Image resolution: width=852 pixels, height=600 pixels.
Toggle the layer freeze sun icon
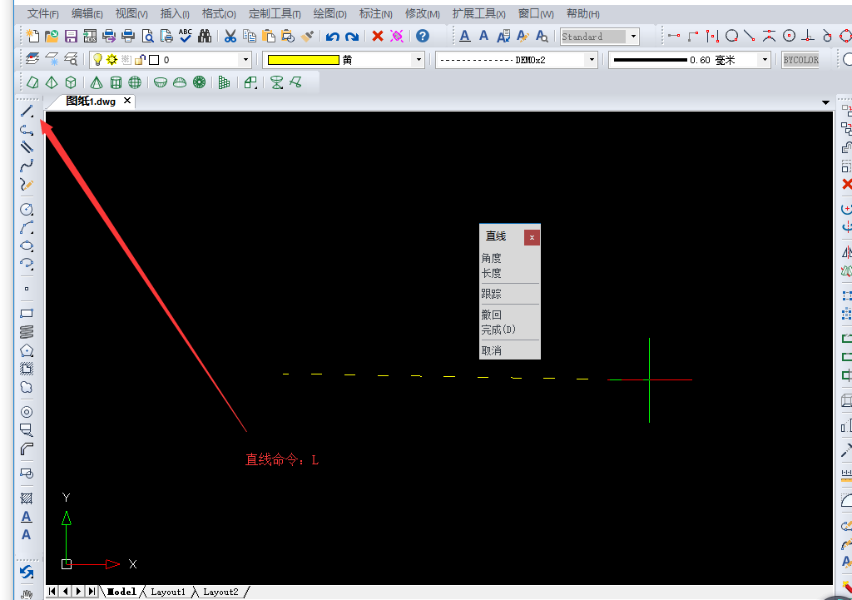pos(112,60)
